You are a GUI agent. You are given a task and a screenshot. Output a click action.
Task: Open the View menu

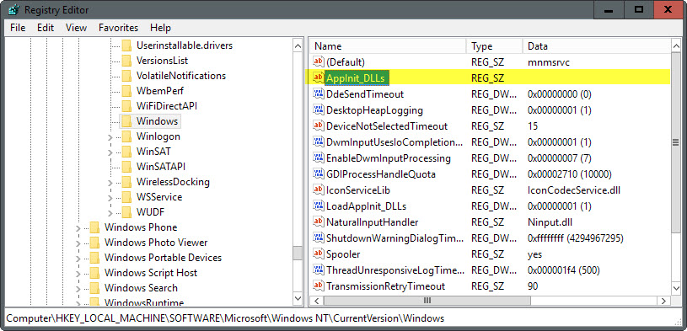(76, 28)
